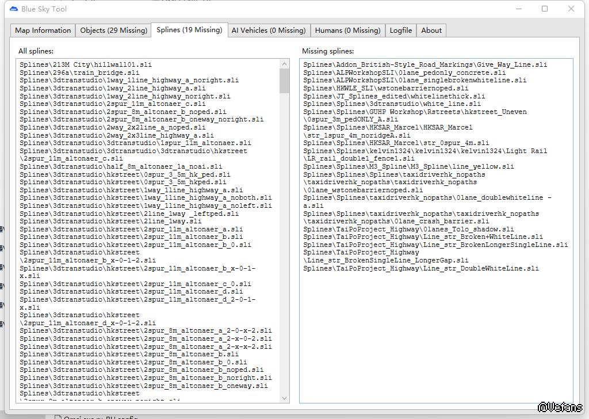Click train_bridge.sli entry in All splines
This screenshot has width=589, height=419.
79,73
